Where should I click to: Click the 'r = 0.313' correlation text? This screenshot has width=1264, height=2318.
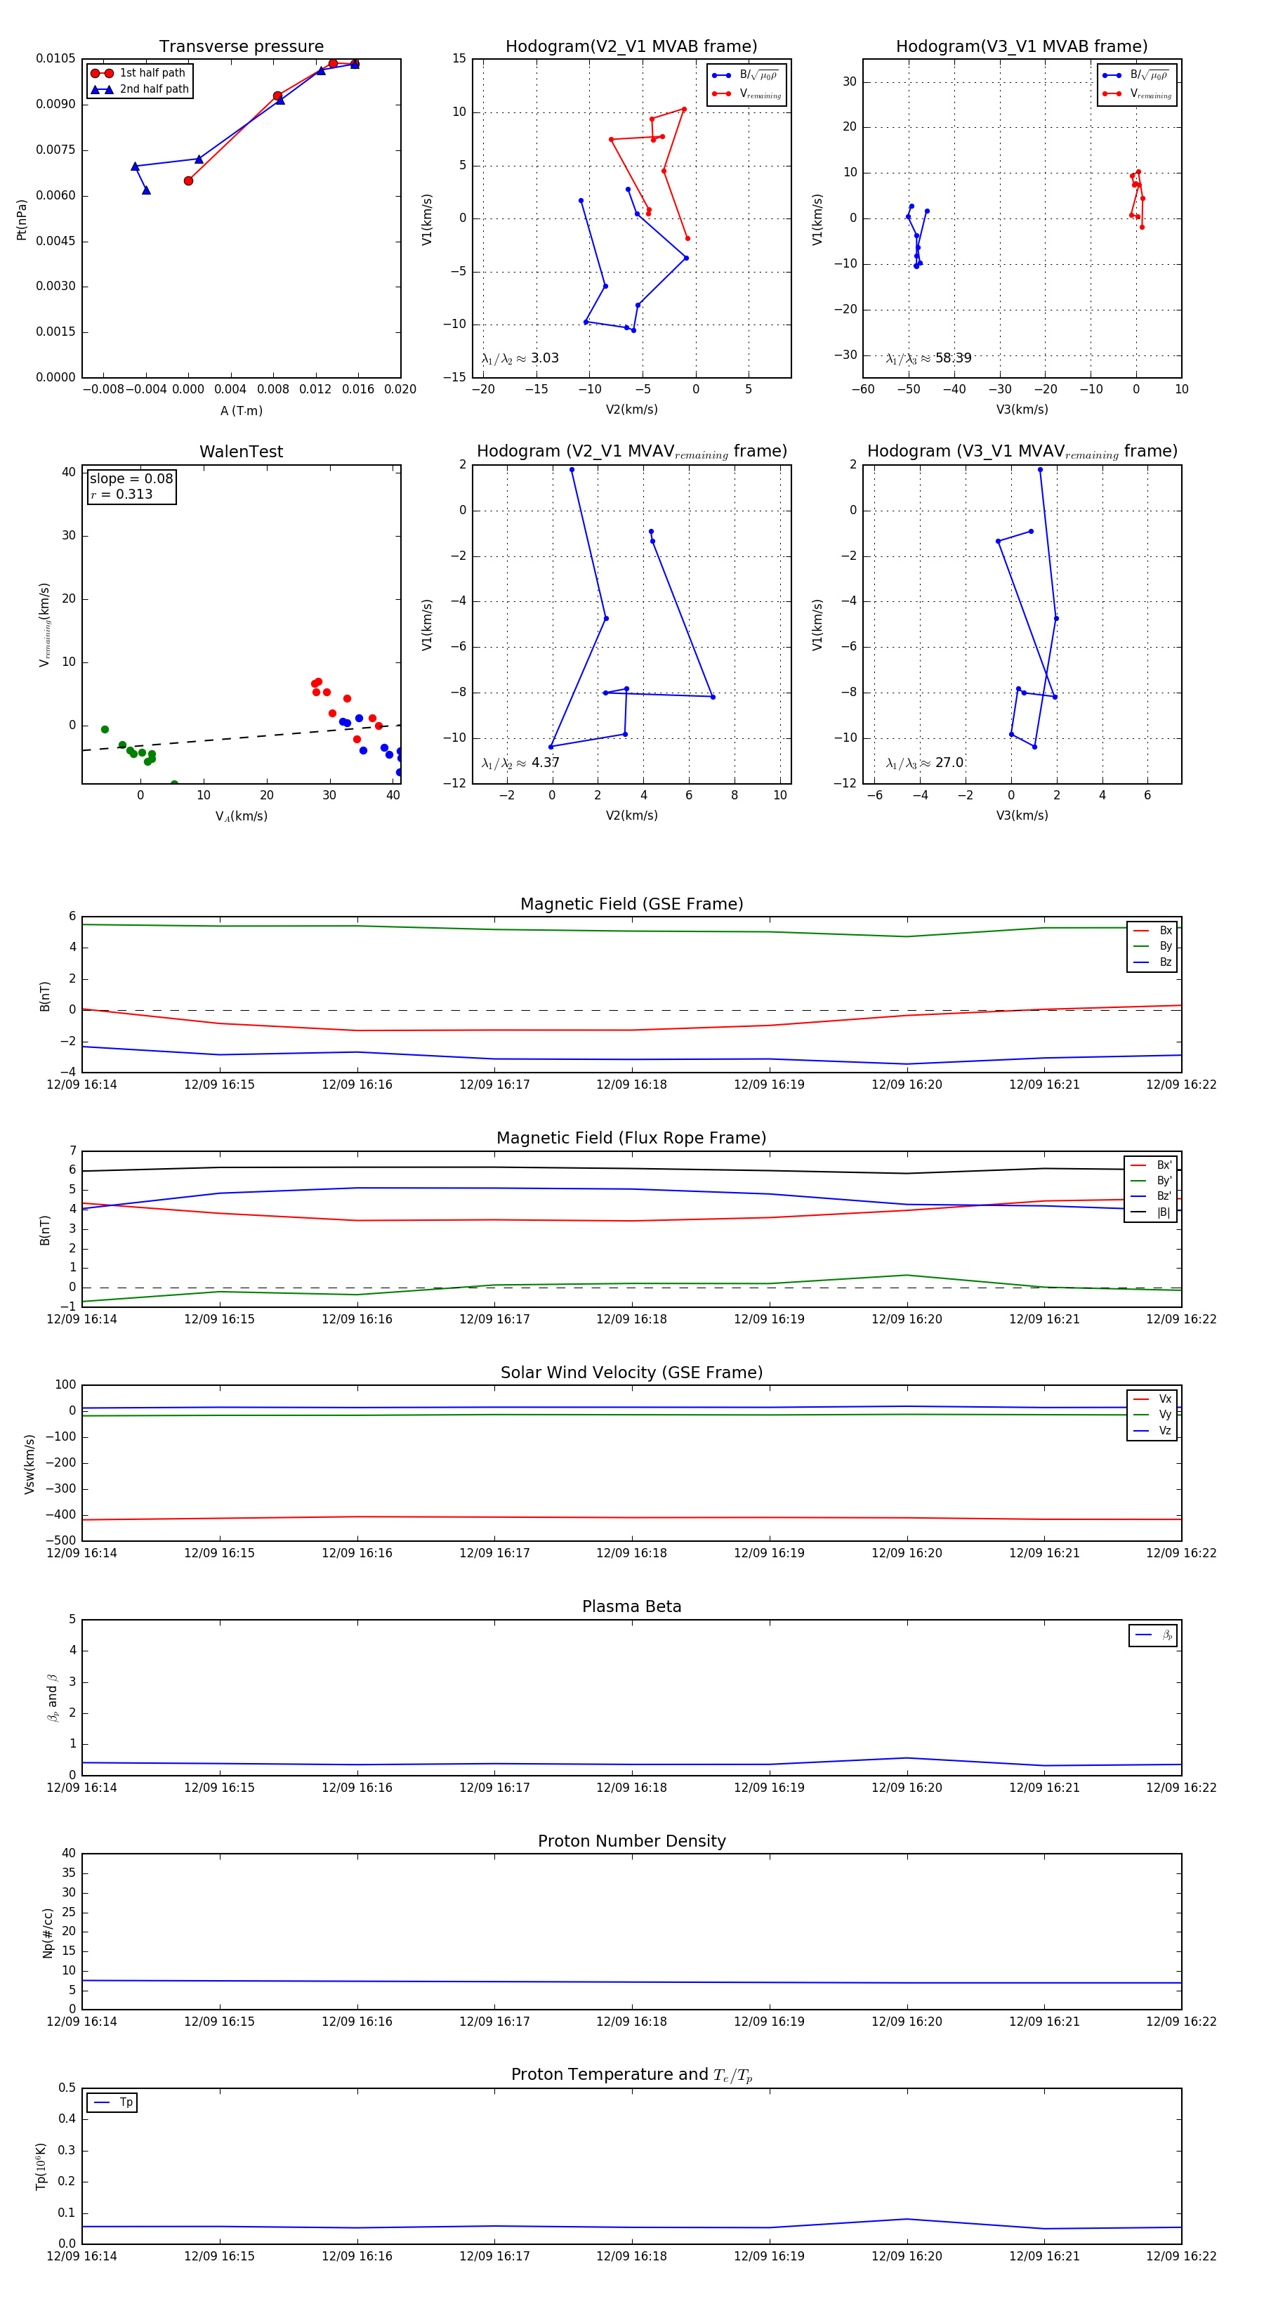pyautogui.click(x=121, y=494)
